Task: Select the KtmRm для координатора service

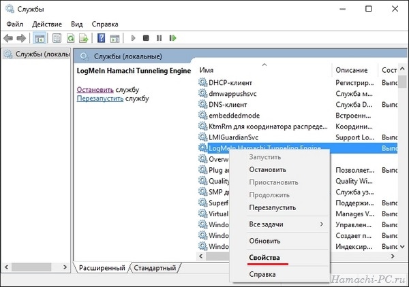Action: pos(268,126)
